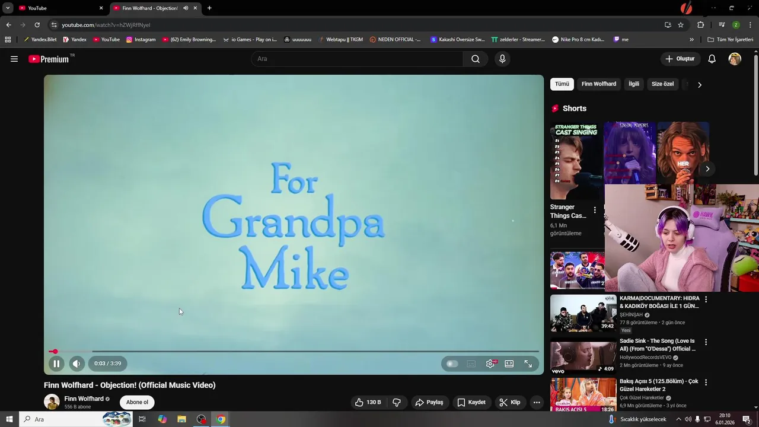Save video with Kaydet button
Screen dimensions: 759x427
(471, 402)
